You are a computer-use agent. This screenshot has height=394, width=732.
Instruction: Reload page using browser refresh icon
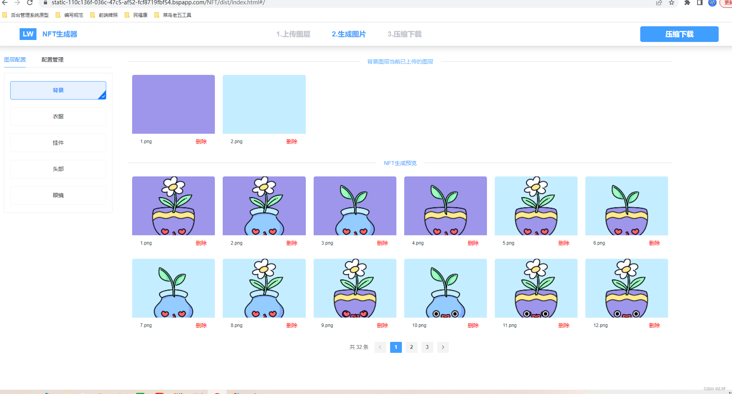[x=30, y=3]
